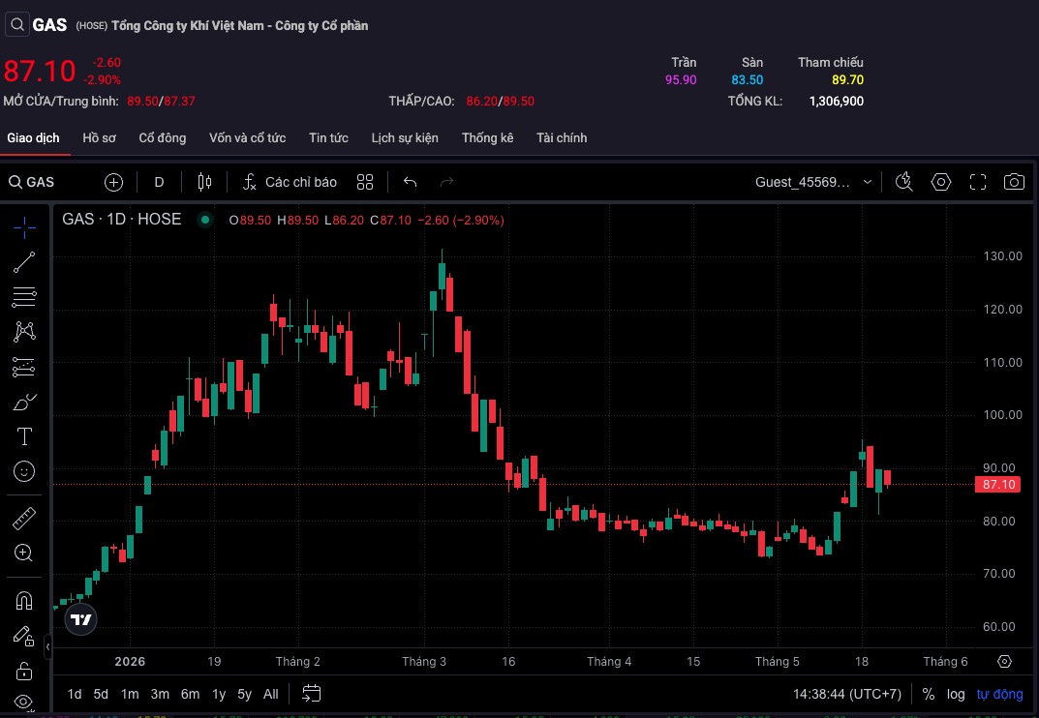Screen dimensions: 1039x718
Task: Open the Cổ đông tab
Action: pos(163,137)
